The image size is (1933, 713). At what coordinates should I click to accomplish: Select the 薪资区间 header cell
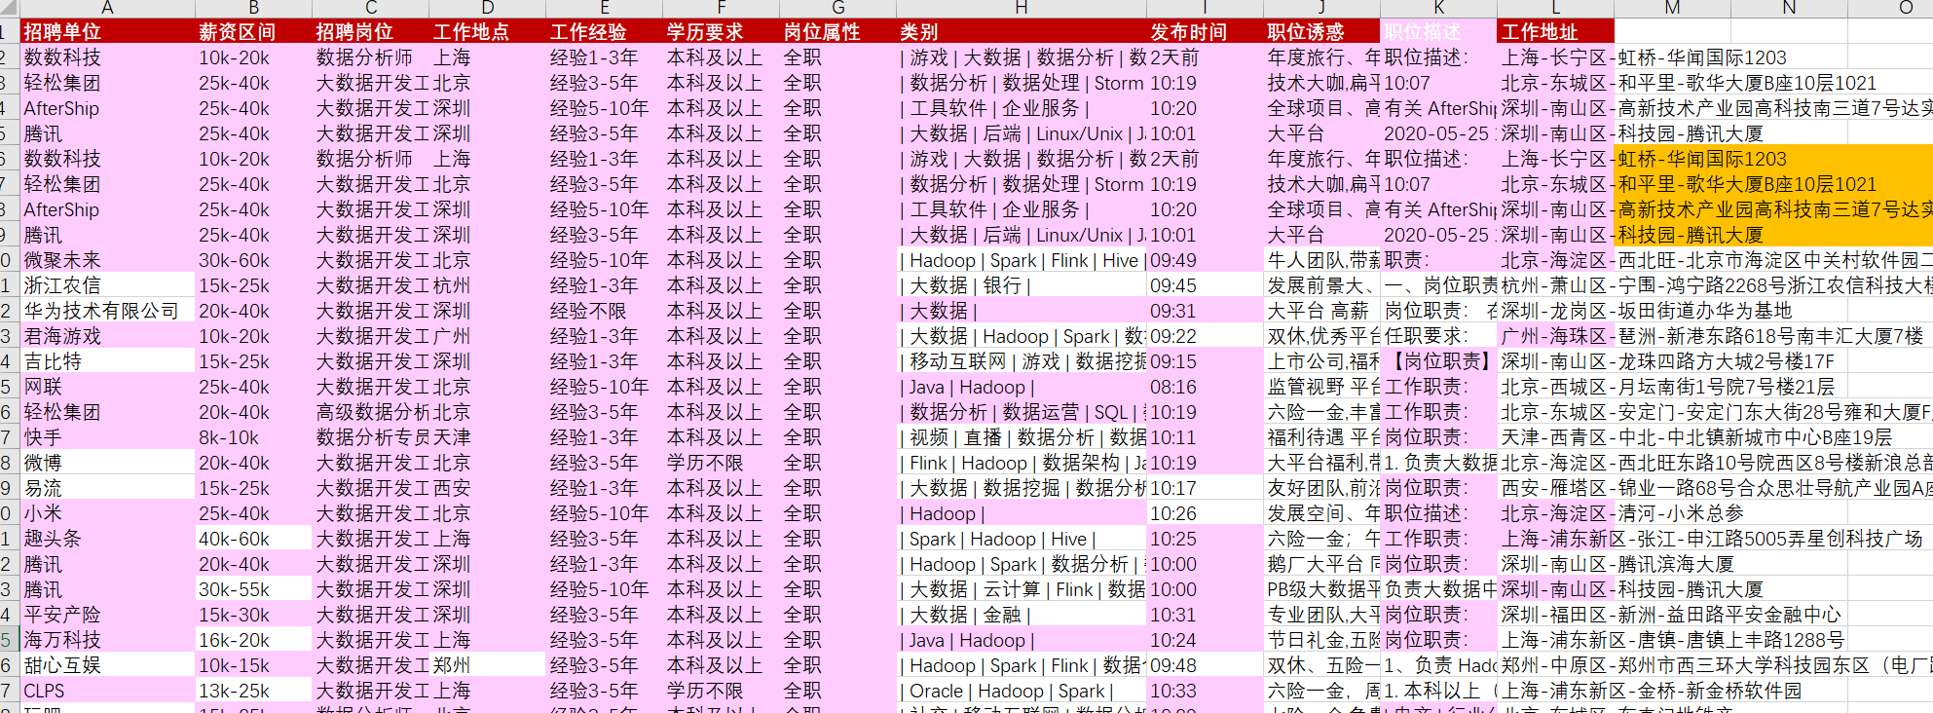click(x=253, y=32)
